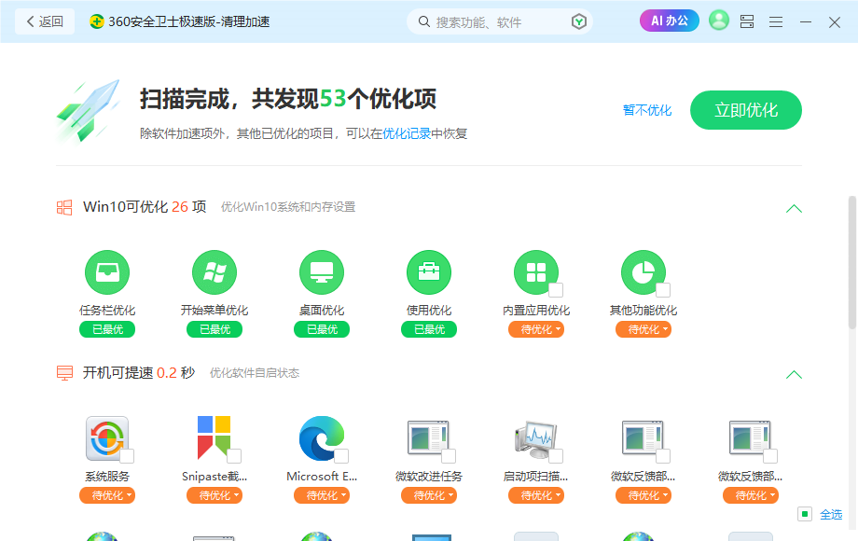The image size is (858, 541).
Task: Click inside the 搜索功能、软件 search field
Action: pyautogui.click(x=494, y=20)
